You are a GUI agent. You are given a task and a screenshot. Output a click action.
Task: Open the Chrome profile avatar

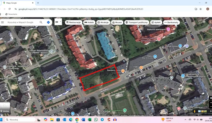pyautogui.click(x=208, y=9)
